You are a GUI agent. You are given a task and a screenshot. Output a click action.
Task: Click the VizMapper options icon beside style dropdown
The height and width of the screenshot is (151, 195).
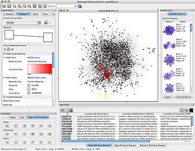46,22
